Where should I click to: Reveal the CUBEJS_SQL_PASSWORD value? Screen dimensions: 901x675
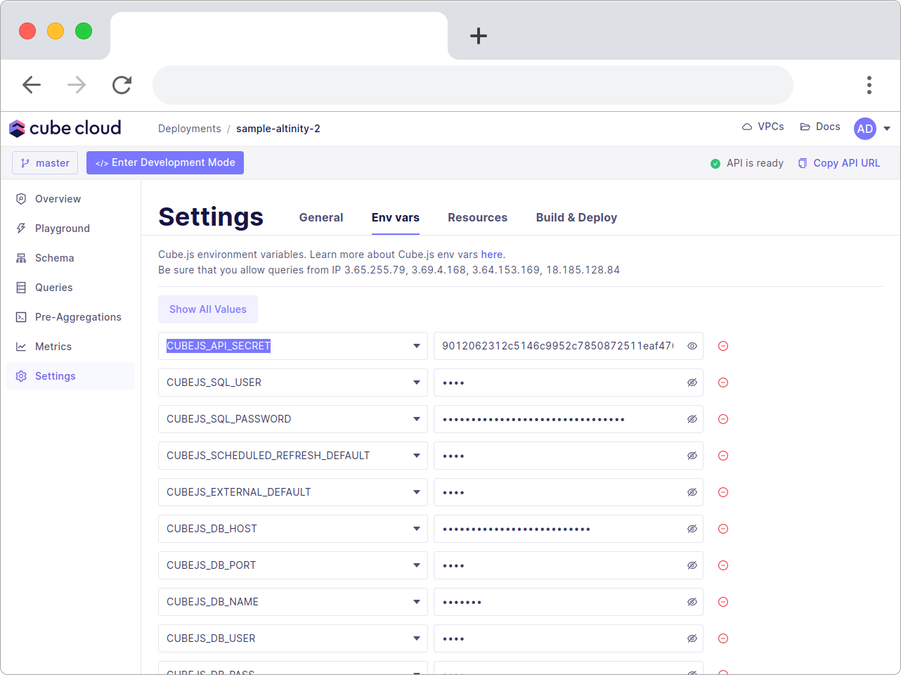(x=692, y=419)
